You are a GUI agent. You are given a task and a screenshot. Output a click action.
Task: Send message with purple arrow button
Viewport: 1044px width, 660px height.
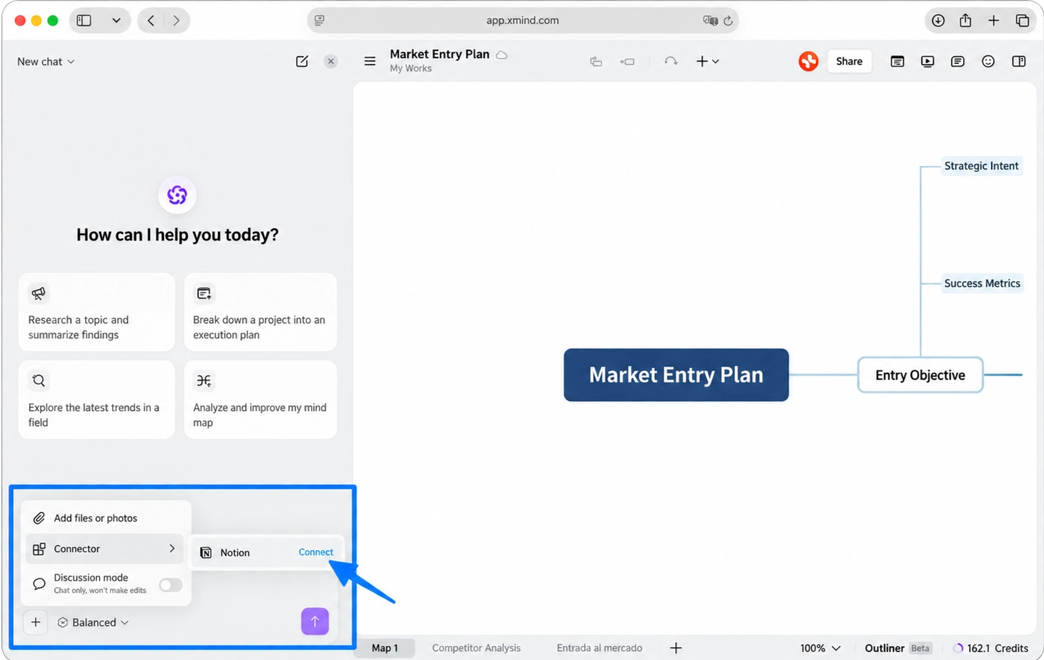tap(315, 621)
